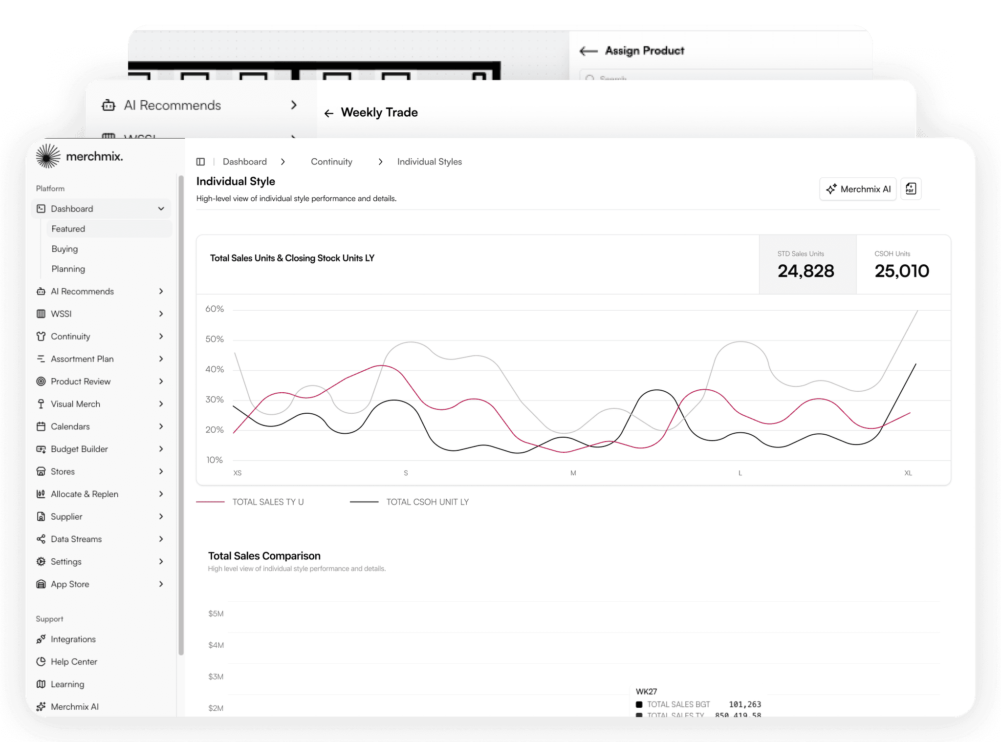Click the PDF export icon
This screenshot has width=1001, height=742.
911,189
